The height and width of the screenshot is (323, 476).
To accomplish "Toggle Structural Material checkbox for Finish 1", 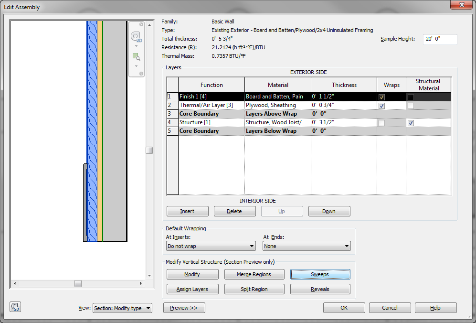I will (x=411, y=97).
